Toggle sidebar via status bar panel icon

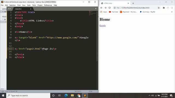3,91
